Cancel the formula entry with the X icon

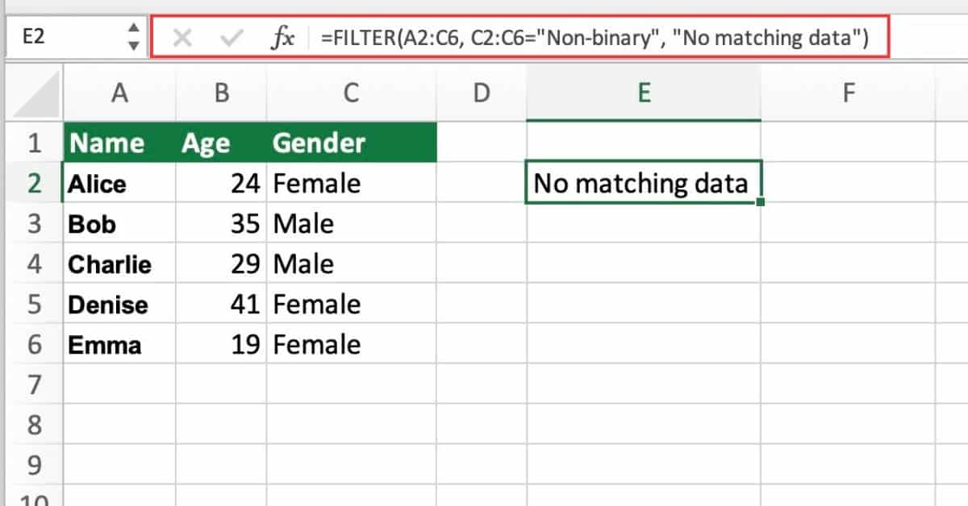[181, 38]
